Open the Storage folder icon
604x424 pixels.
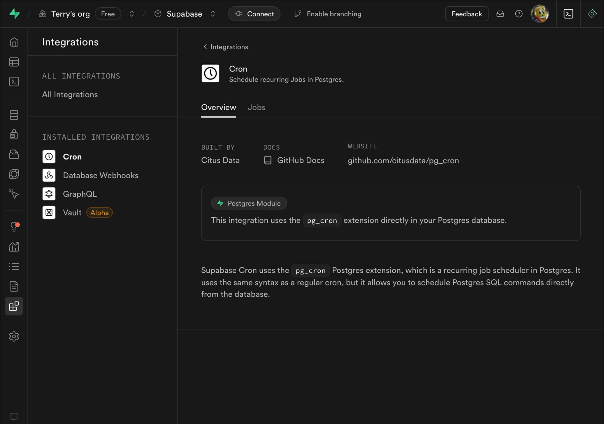14,154
